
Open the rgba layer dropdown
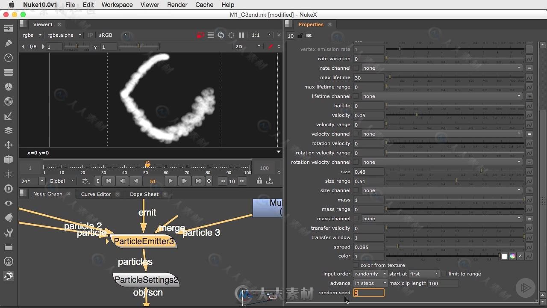tap(32, 35)
